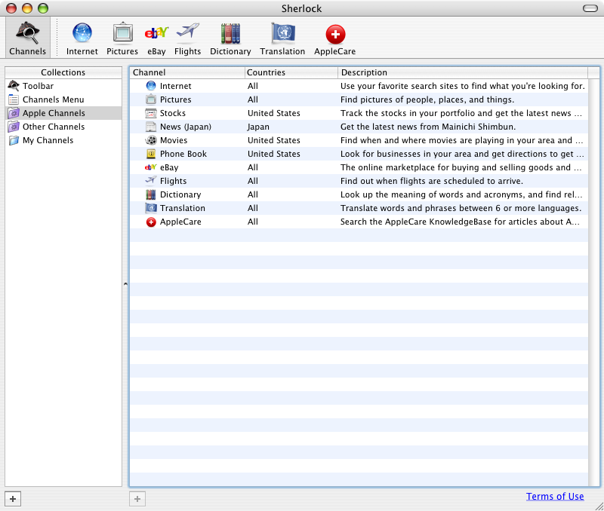Click the split pane divider handle
The width and height of the screenshot is (604, 511).
point(125,284)
